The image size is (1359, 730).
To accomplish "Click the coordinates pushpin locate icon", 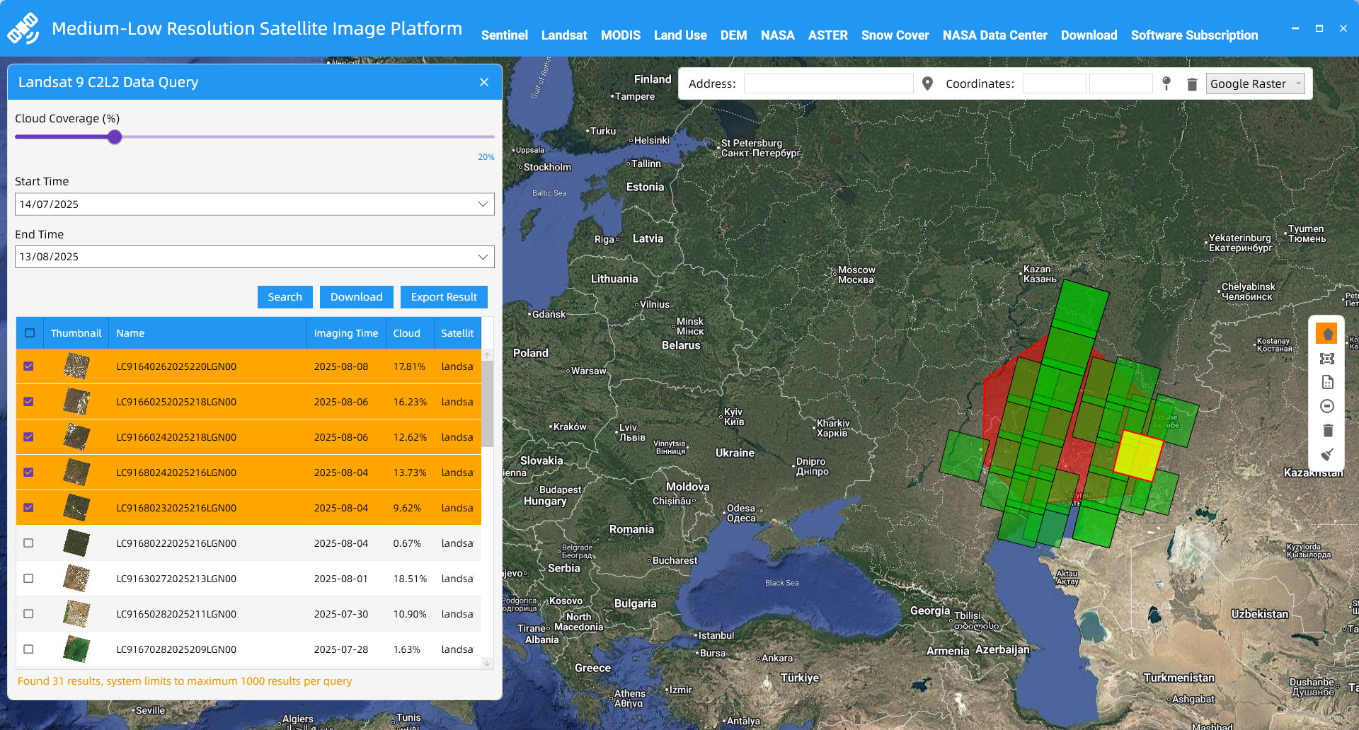I will click(1166, 83).
